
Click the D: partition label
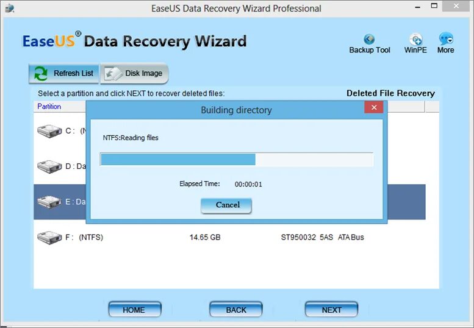76,166
